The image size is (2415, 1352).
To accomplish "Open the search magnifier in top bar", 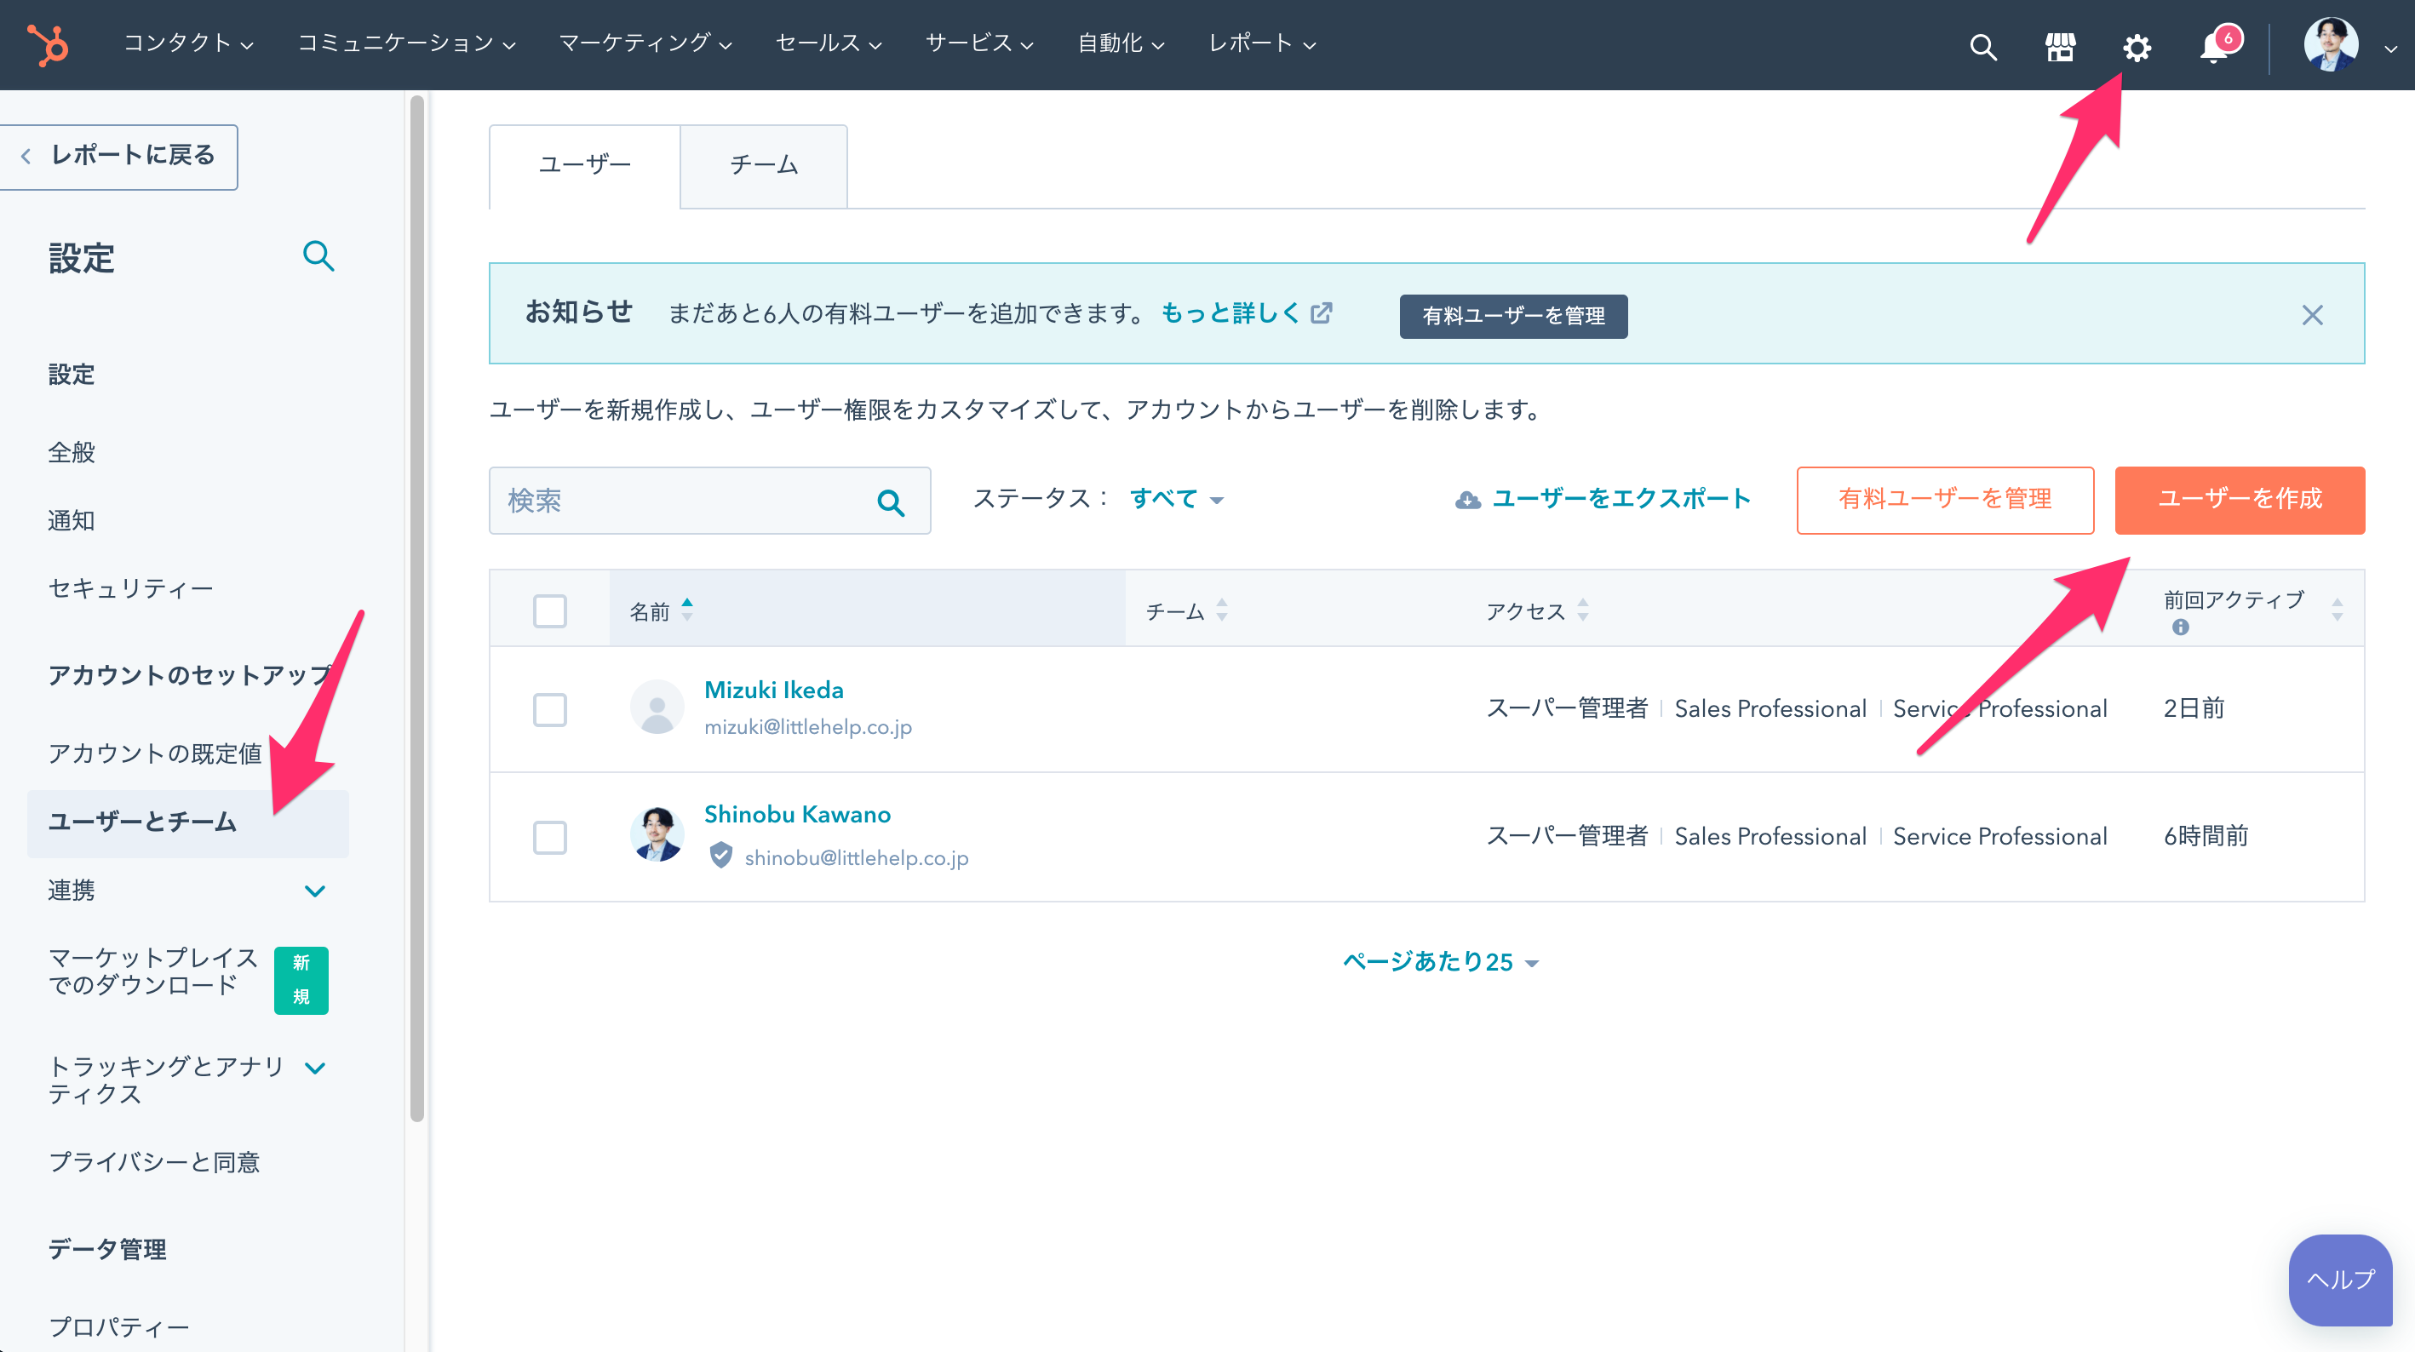I will 1982,46.
